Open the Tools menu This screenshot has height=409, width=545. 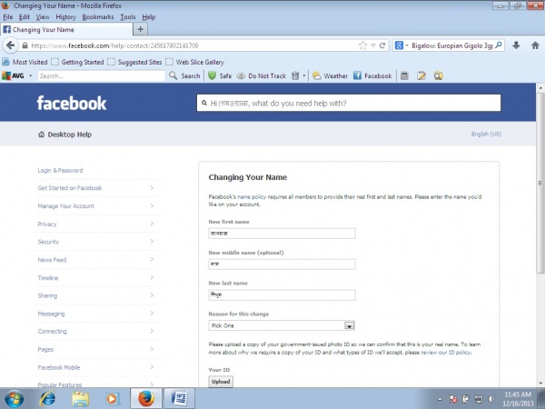pyautogui.click(x=127, y=17)
